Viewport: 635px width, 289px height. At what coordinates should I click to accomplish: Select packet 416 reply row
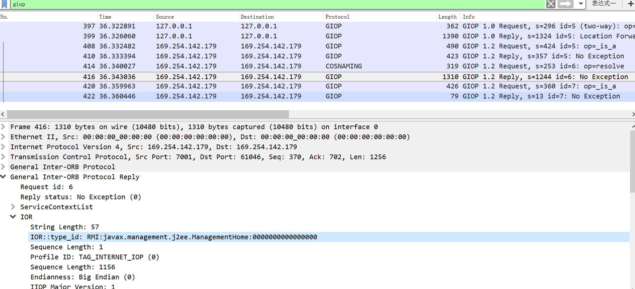click(317, 77)
